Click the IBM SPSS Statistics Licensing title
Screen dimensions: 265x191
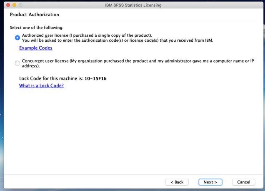tap(133, 5)
